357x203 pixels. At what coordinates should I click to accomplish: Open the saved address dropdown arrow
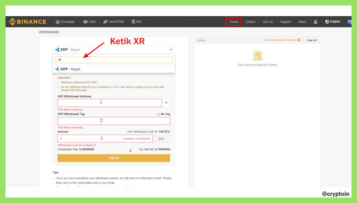click(x=166, y=103)
